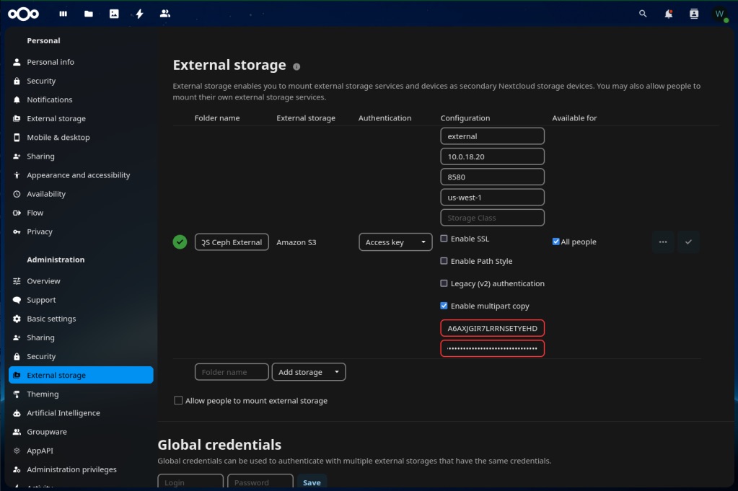Screen dimensions: 738x491
Task: Open the Add storage dropdown
Action: point(309,371)
